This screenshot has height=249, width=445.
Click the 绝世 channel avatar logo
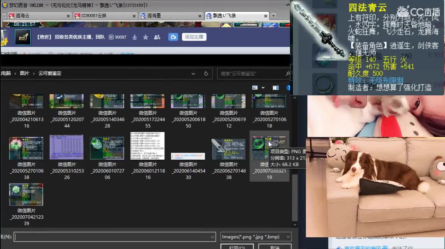pos(23,37)
